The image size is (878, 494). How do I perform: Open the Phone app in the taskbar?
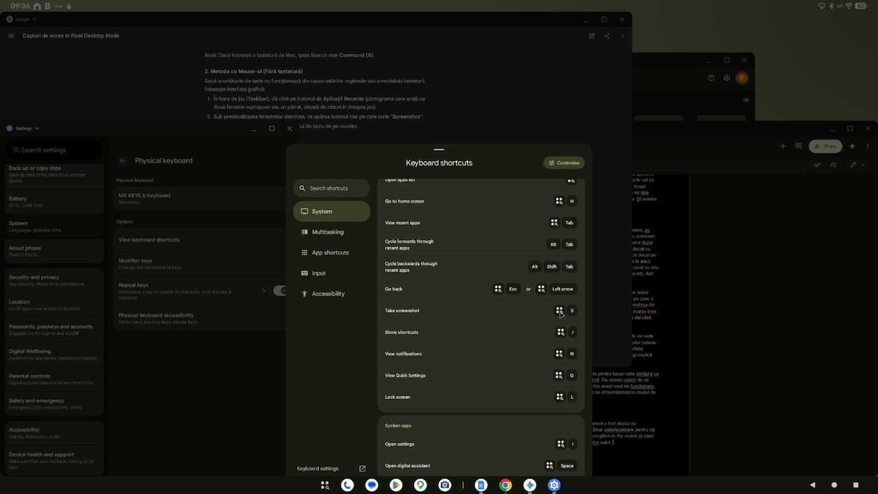pos(348,484)
